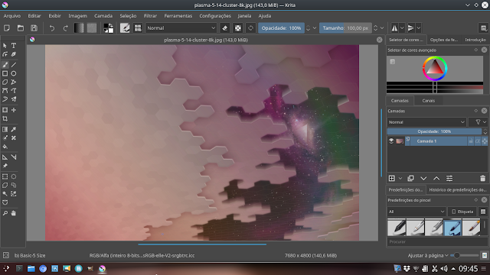Expand horizontal mirror options arrow
This screenshot has width=490, height=275.
click(402, 28)
